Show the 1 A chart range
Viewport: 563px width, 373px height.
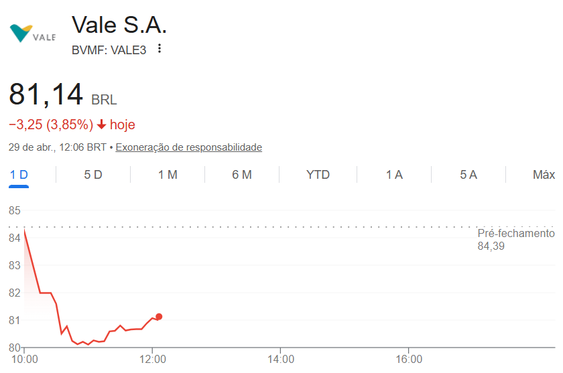coord(394,175)
